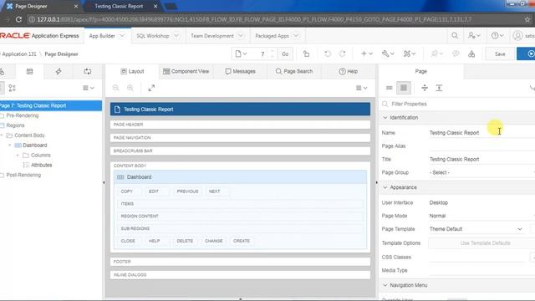Image resolution: width=535 pixels, height=301 pixels.
Task: Select the Dashboard region in tree
Action: [35, 145]
